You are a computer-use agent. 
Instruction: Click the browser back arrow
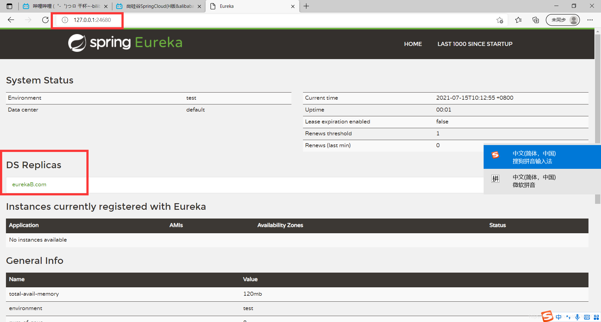(11, 20)
